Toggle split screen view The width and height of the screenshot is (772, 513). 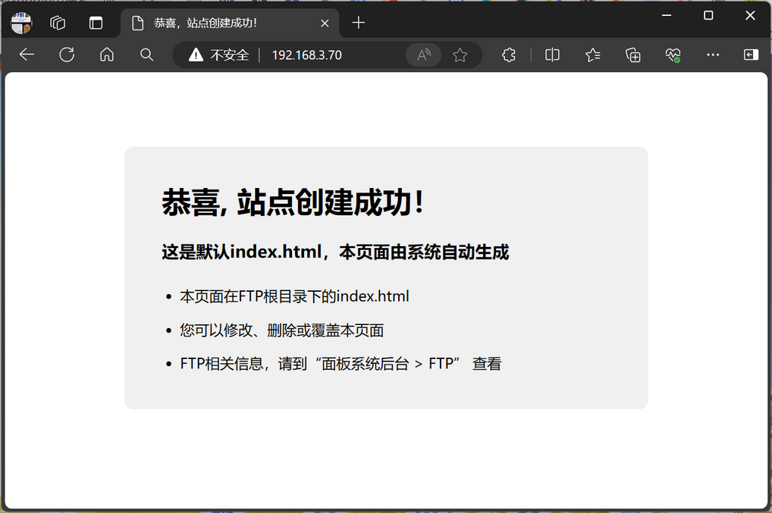(553, 55)
